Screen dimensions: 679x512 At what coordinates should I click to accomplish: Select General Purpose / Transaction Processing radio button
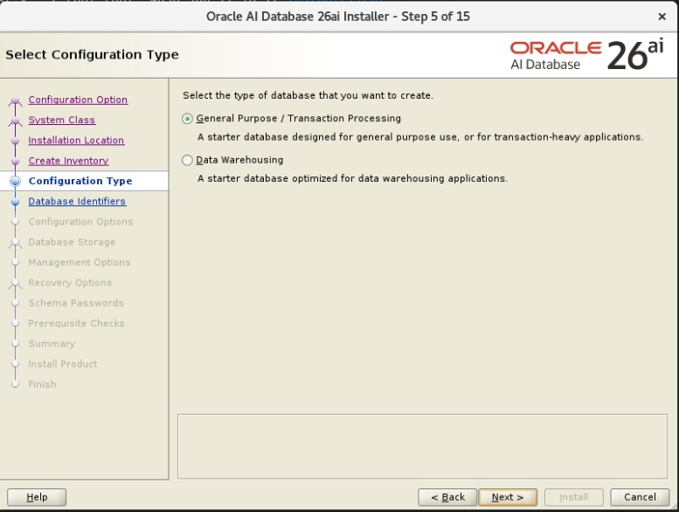tap(187, 119)
